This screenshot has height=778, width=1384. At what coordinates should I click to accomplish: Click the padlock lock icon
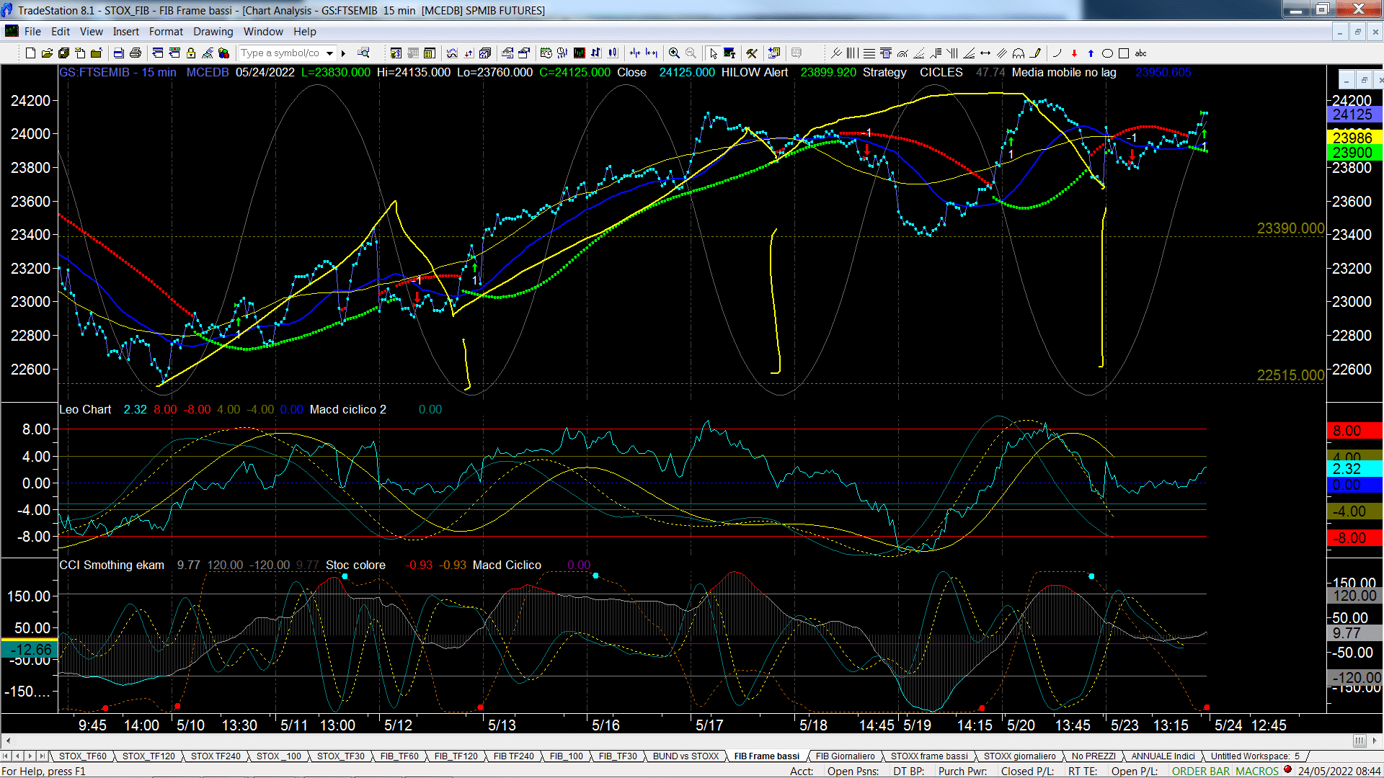click(x=191, y=53)
